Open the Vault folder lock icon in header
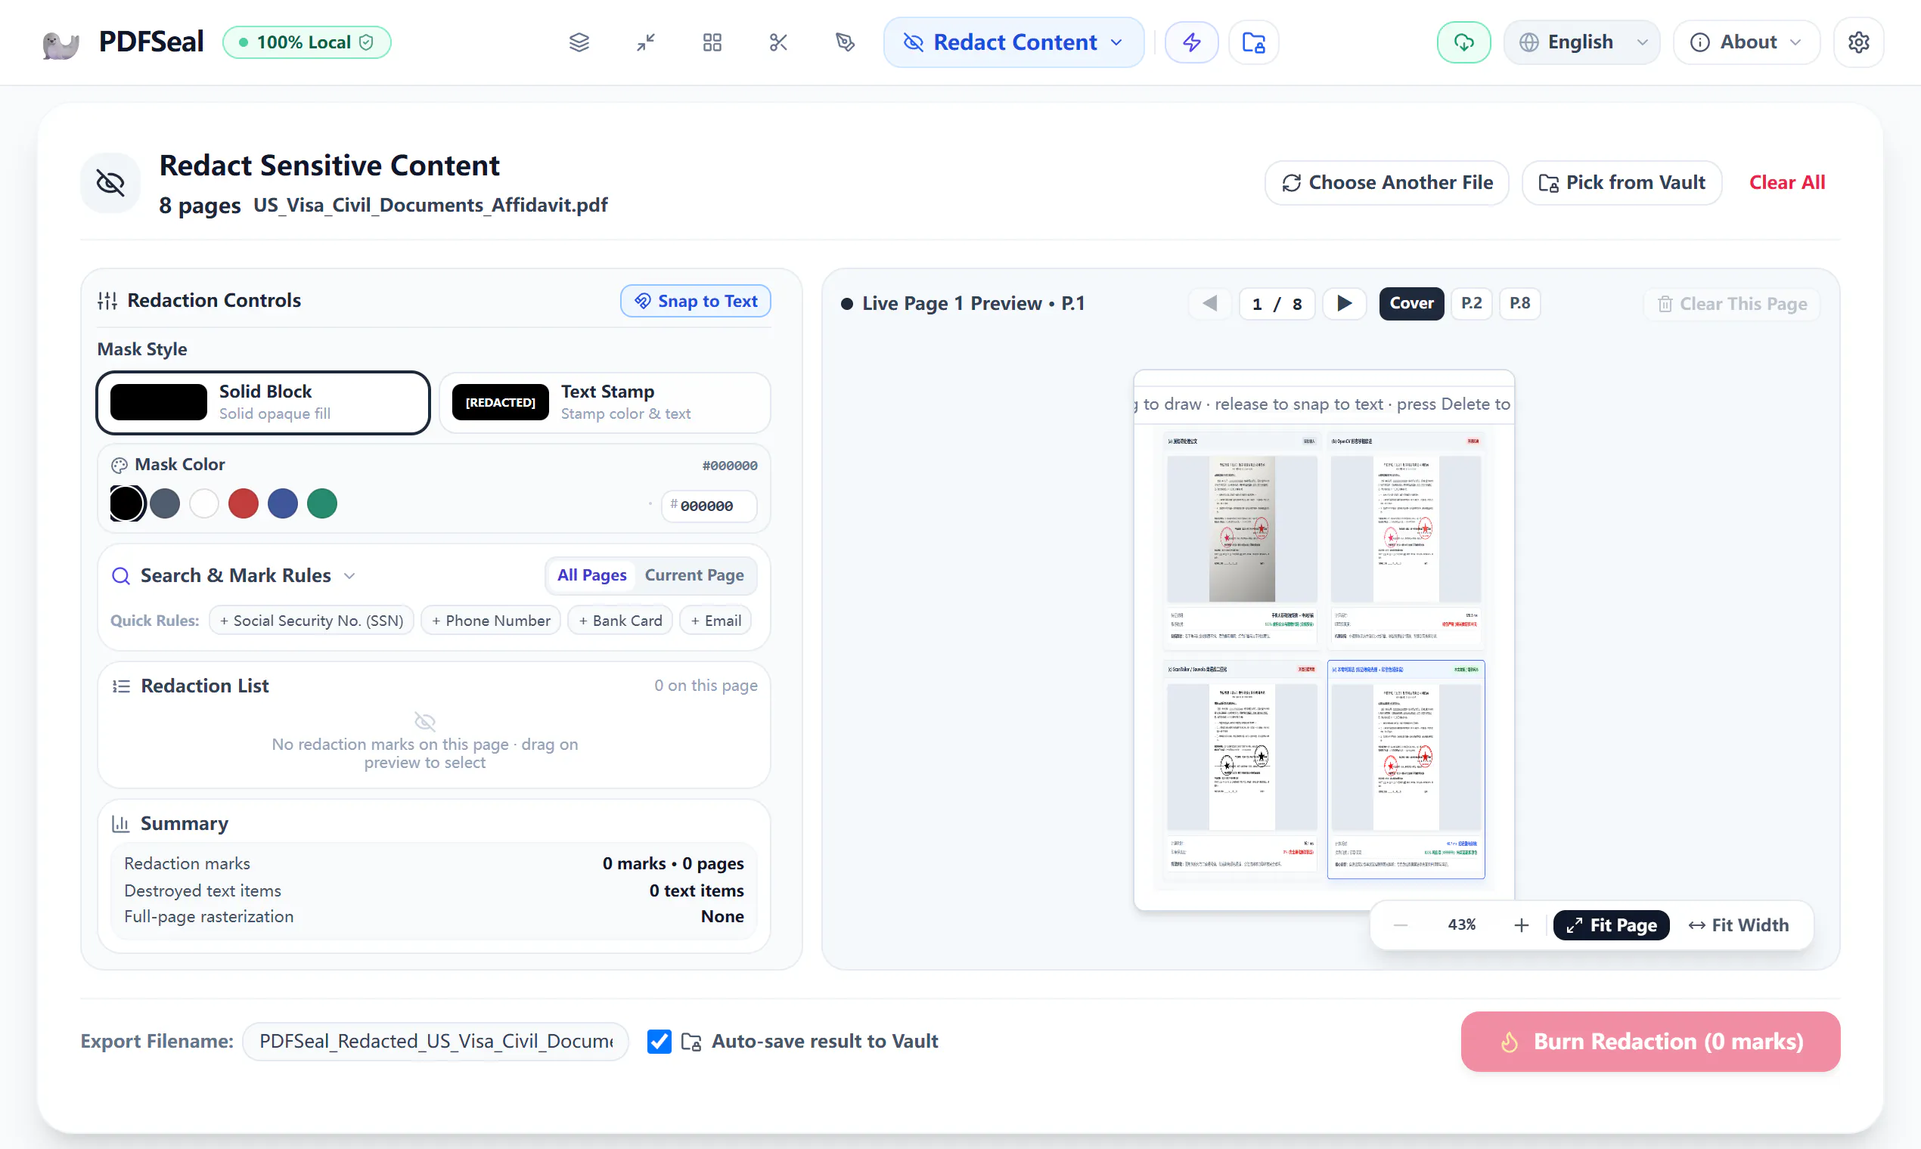The image size is (1921, 1149). point(1253,42)
